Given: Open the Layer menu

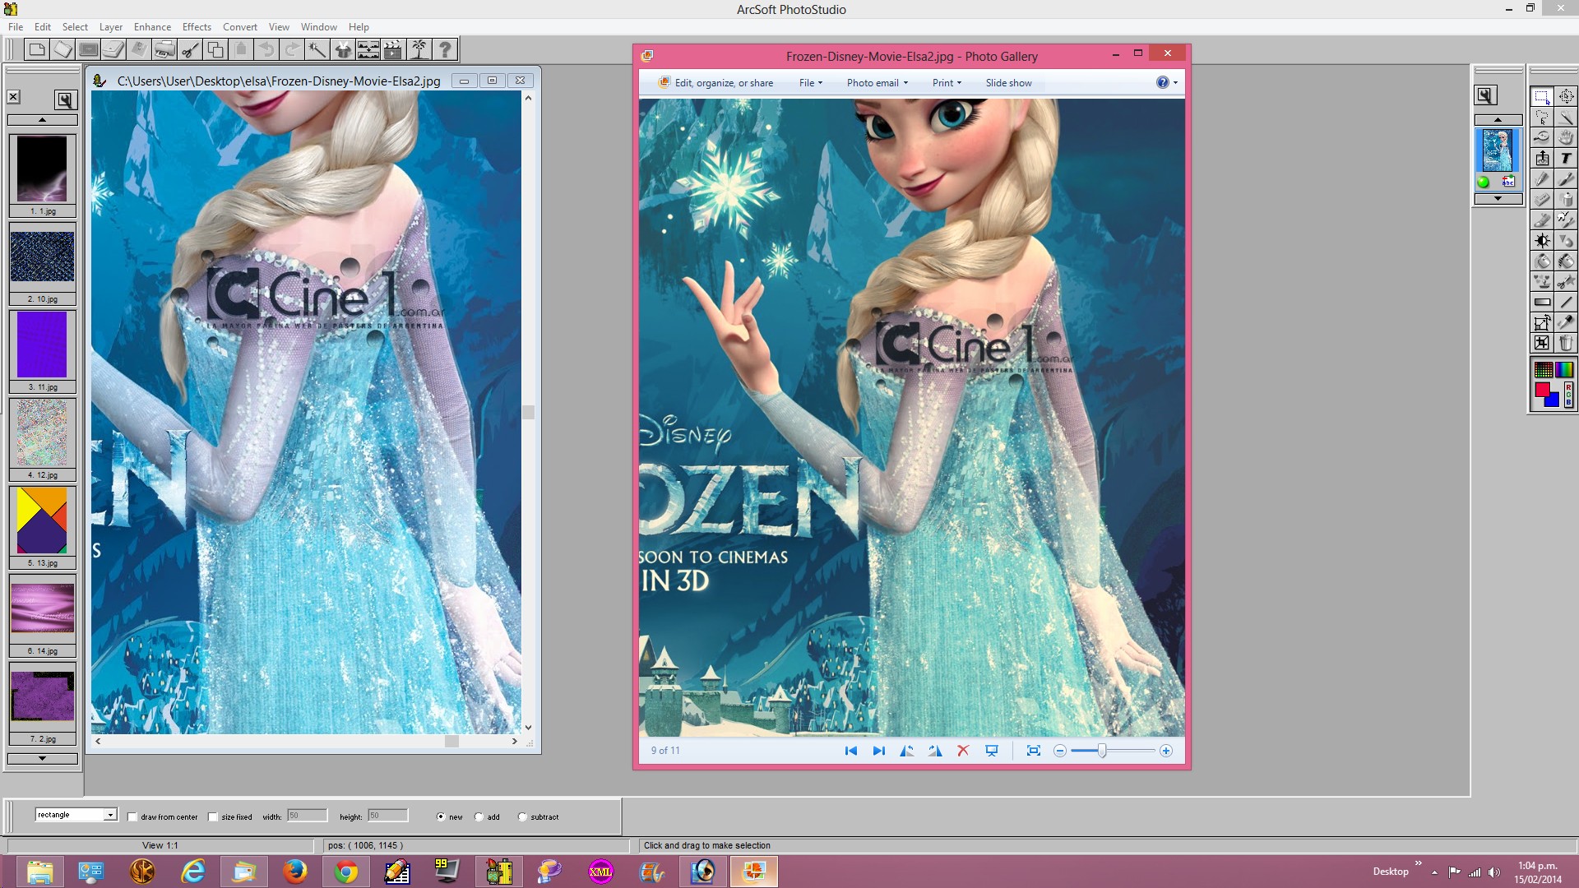Looking at the screenshot, I should (111, 27).
